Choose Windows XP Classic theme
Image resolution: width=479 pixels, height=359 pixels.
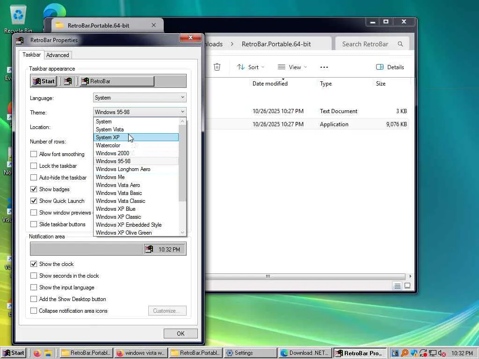tap(136, 217)
